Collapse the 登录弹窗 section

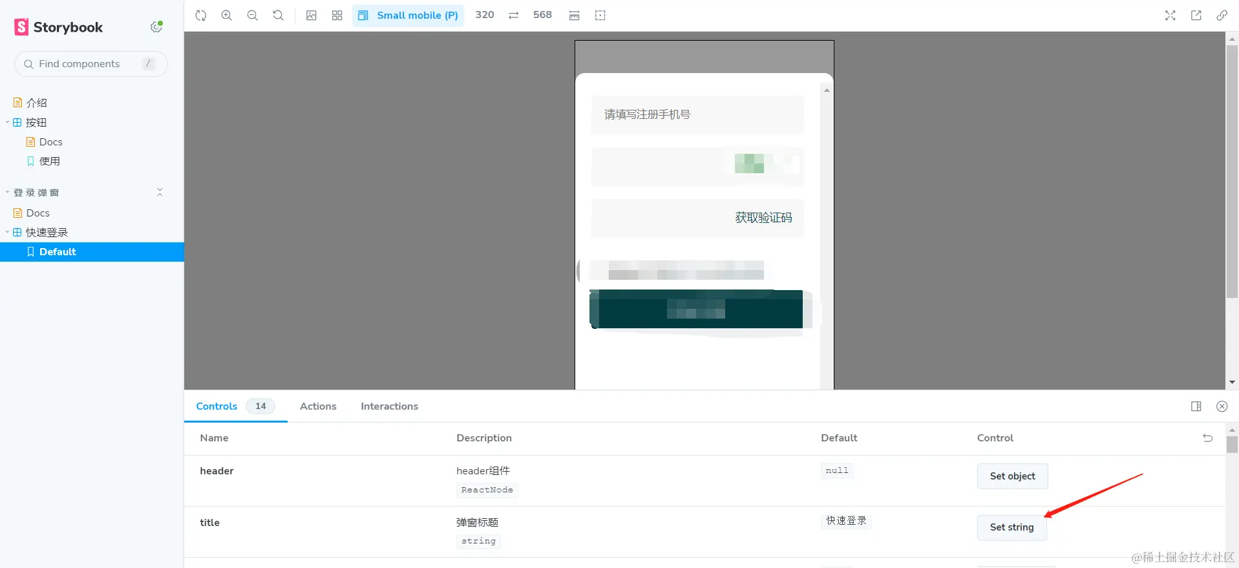(x=36, y=193)
